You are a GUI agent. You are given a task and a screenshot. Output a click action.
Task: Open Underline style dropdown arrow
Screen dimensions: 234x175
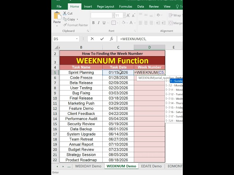click(108, 23)
